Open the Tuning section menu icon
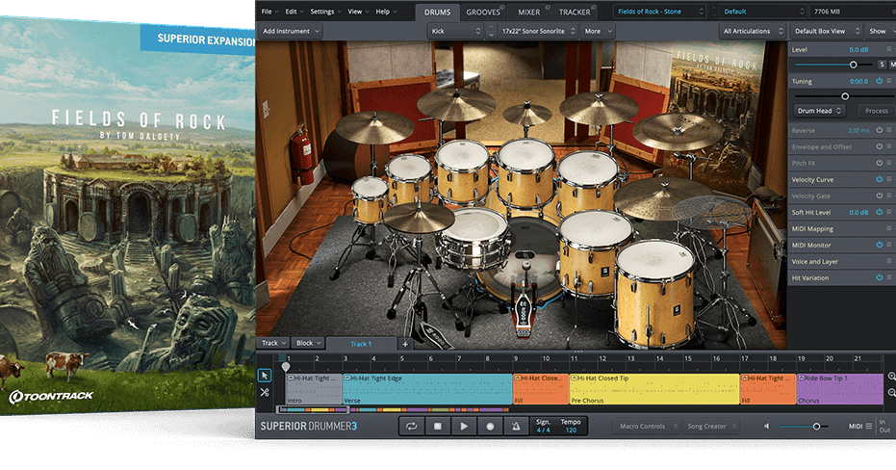 (888, 81)
